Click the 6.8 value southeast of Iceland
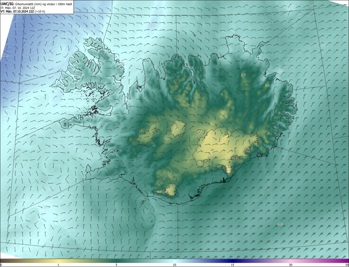 click(280, 224)
